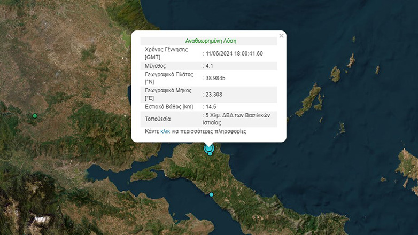
Task: Click the cyan marker on the southern coast
Action: click(211, 194)
